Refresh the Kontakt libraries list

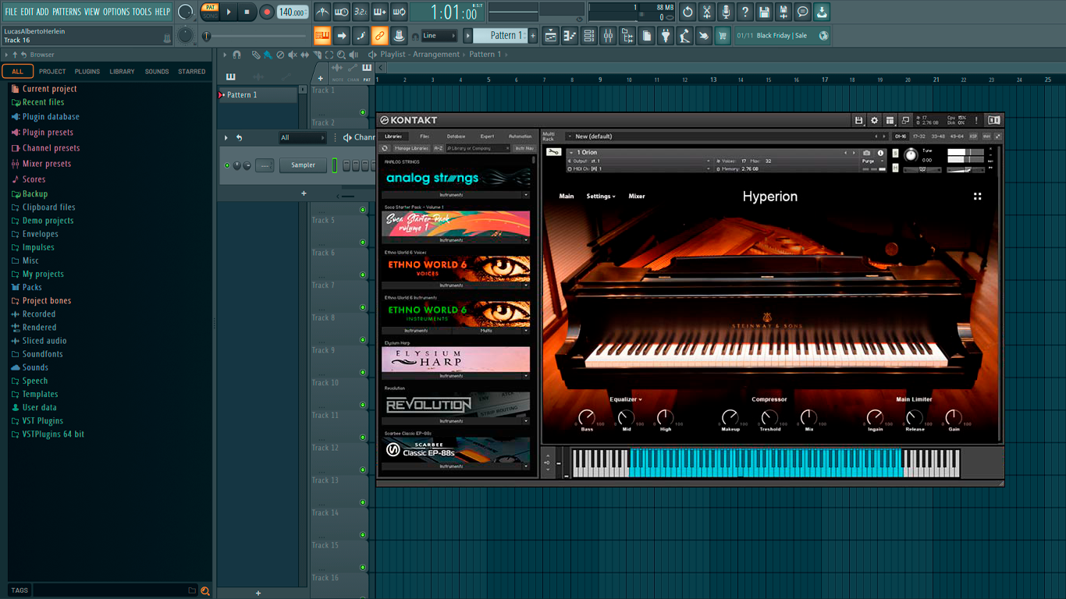(385, 148)
